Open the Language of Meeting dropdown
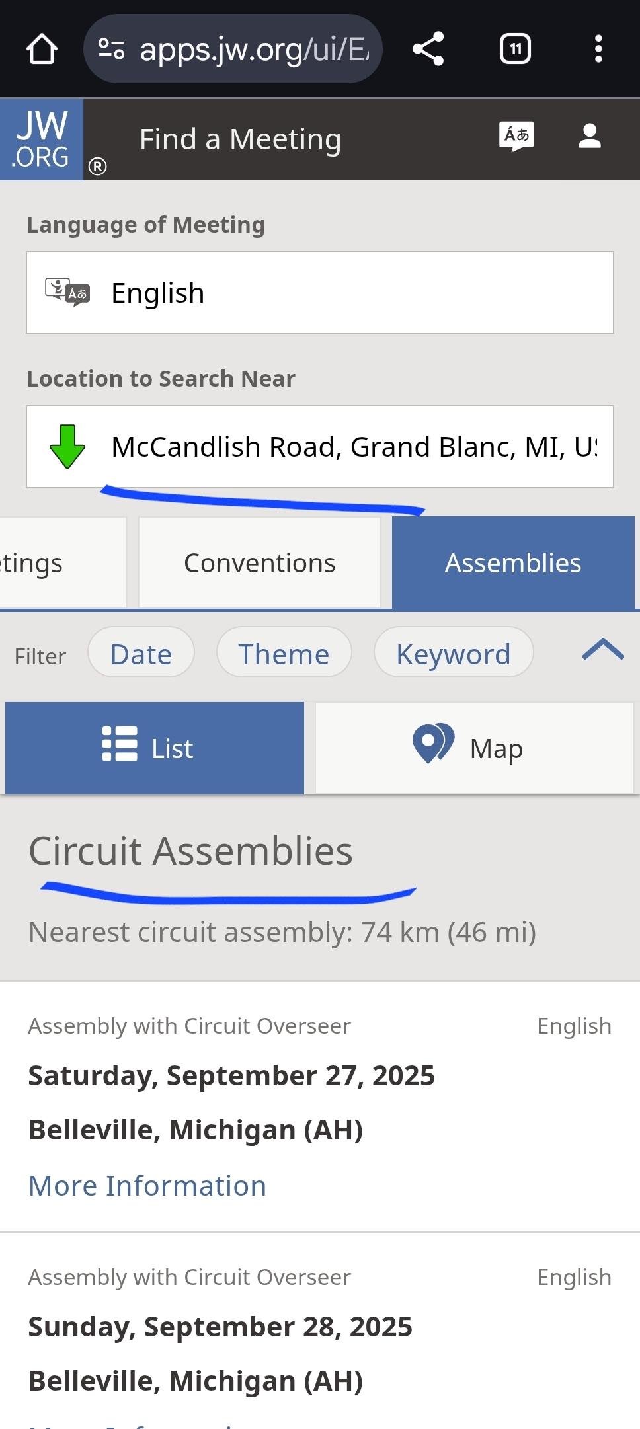The image size is (640, 1429). (320, 293)
